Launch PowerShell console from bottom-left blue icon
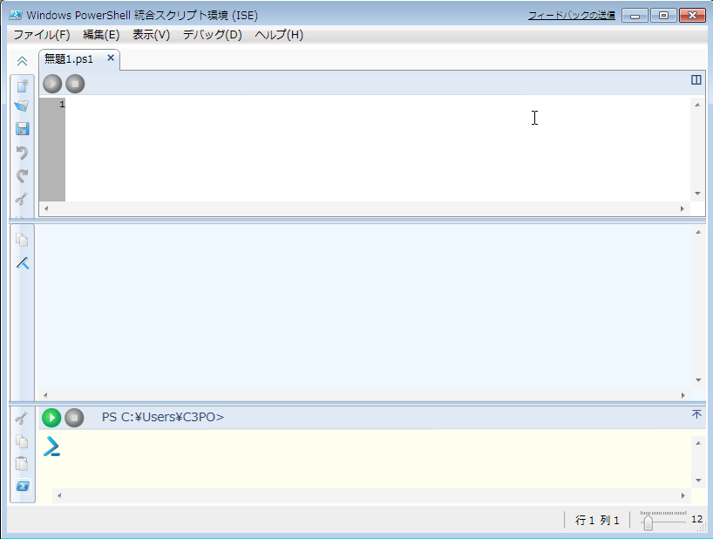 pyautogui.click(x=23, y=487)
